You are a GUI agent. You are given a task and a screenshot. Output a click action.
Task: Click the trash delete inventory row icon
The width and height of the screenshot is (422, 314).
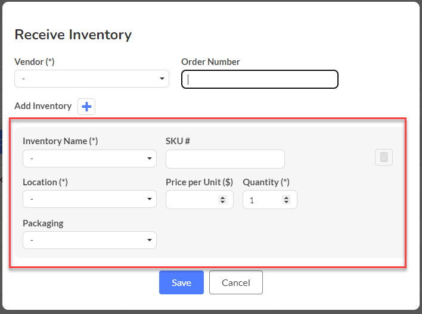click(384, 157)
